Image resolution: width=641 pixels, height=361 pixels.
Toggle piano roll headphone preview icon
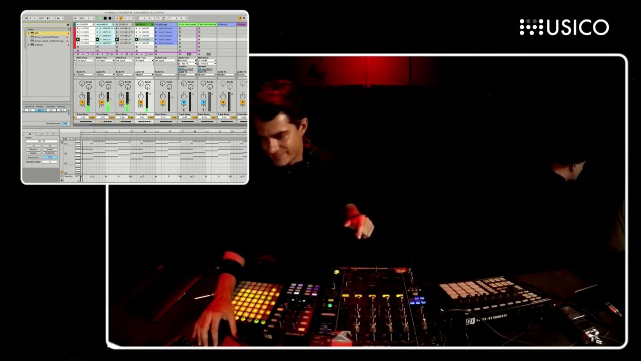62,142
